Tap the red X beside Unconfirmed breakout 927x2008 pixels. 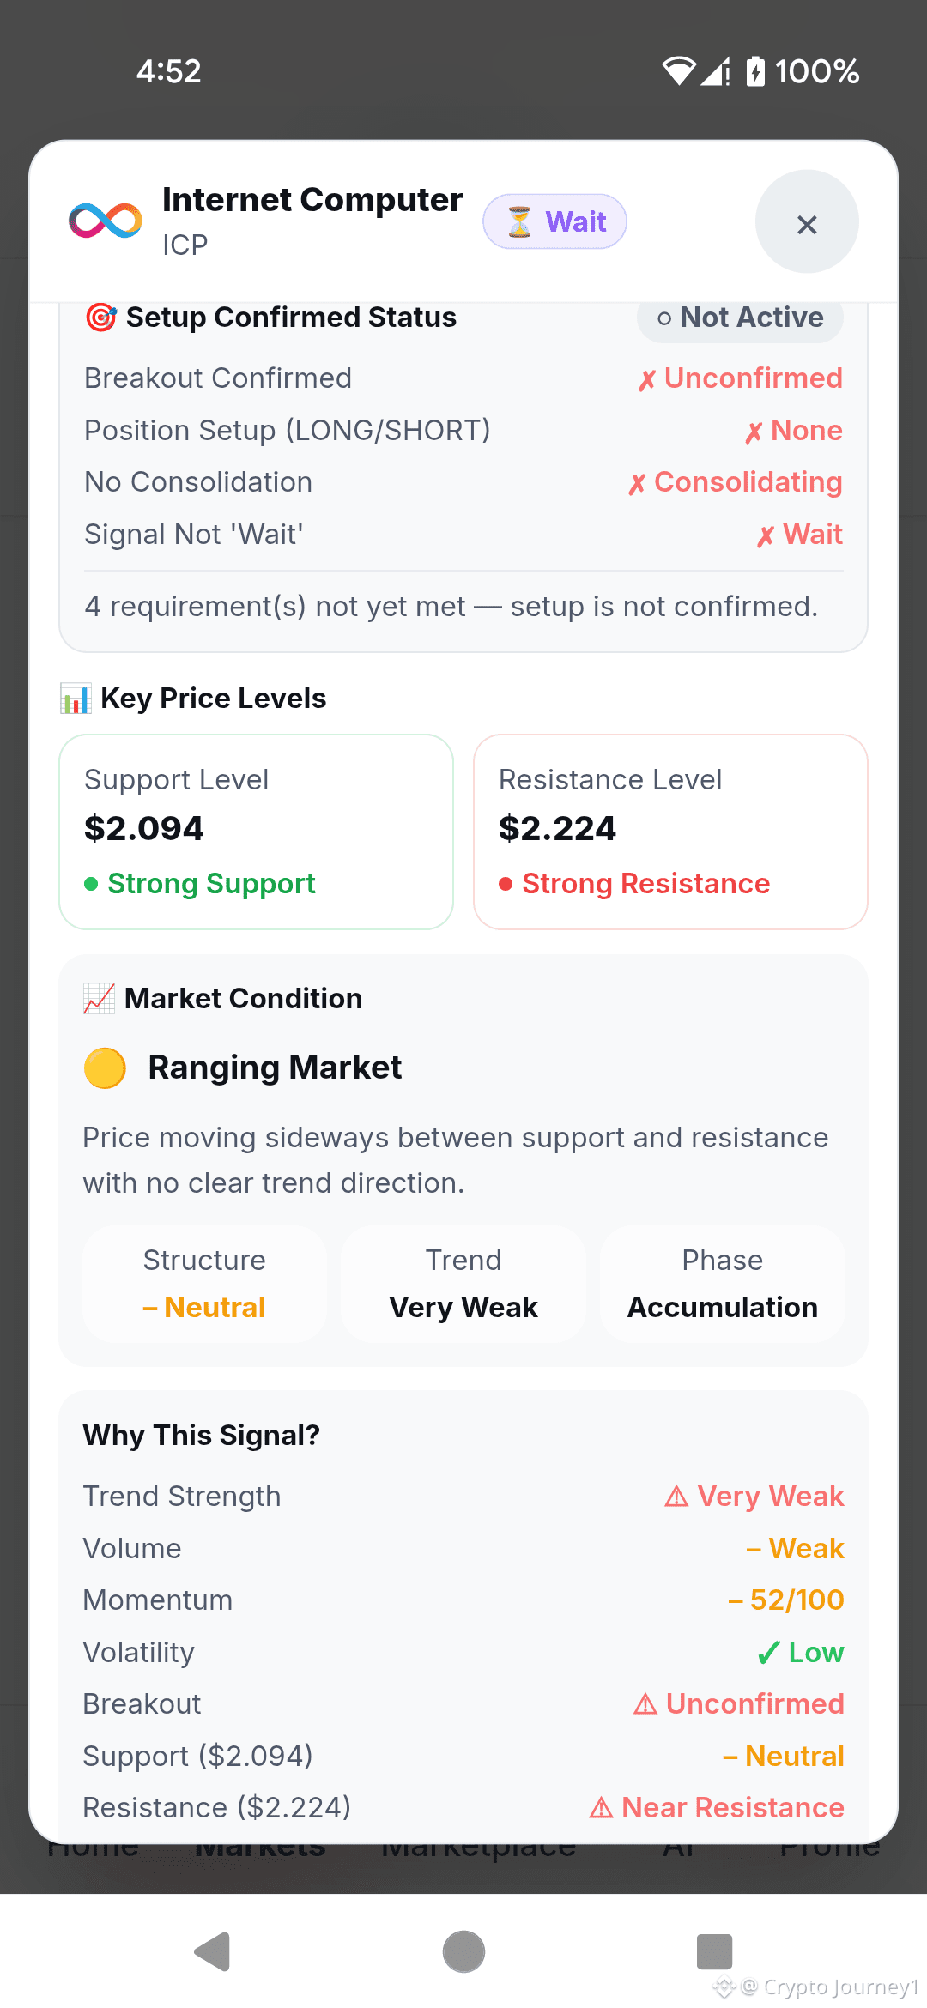[647, 379]
